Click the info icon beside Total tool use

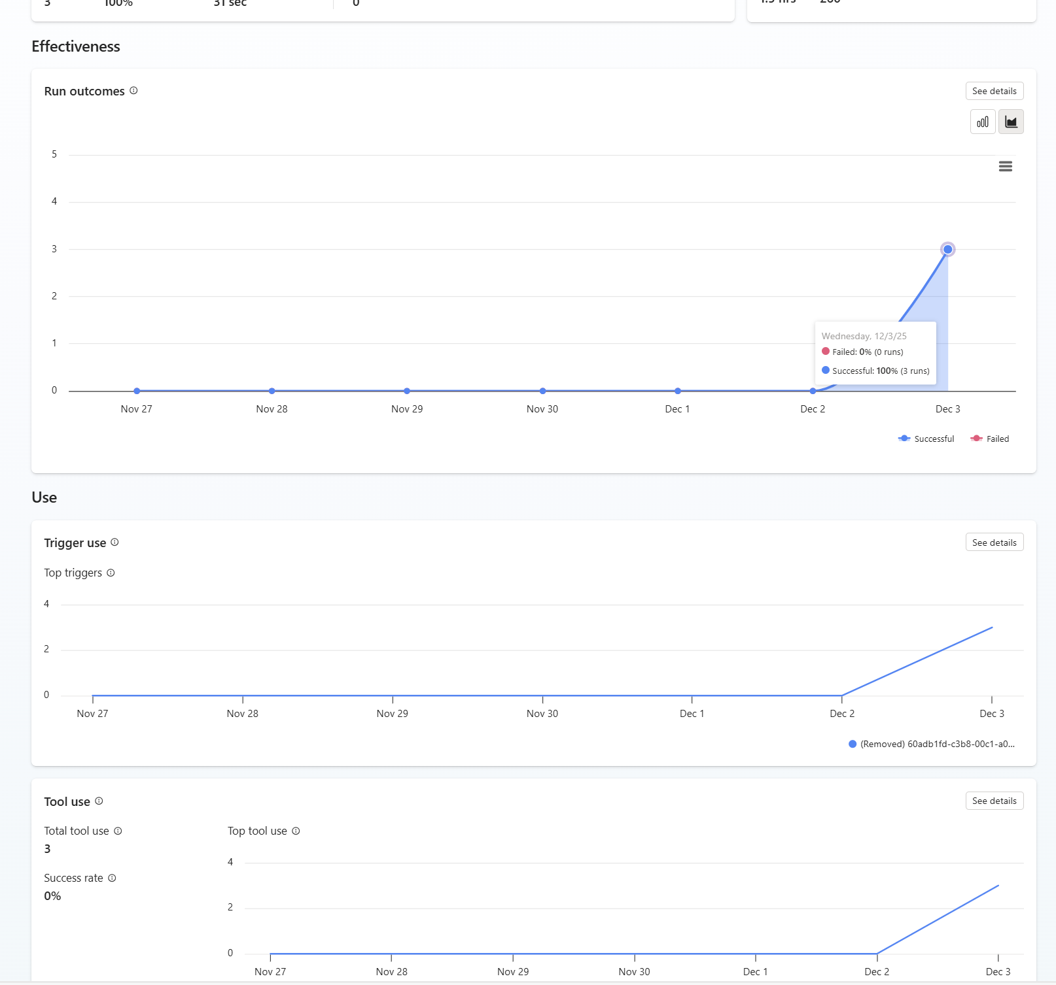pyautogui.click(x=118, y=831)
